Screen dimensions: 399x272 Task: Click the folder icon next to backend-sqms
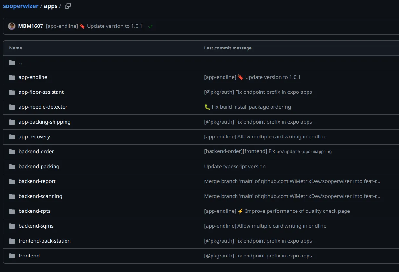coord(12,226)
